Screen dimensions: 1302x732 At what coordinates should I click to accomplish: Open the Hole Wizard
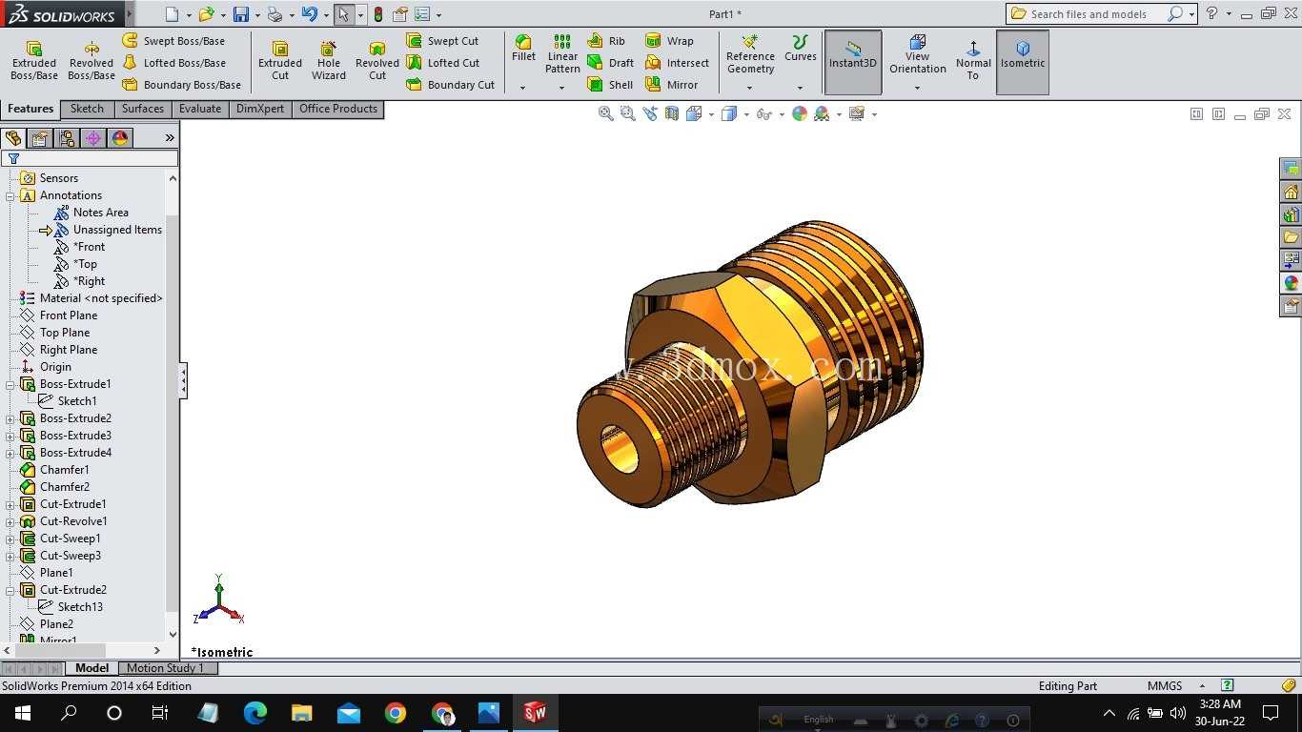click(329, 61)
